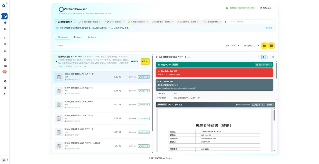Viewport: 319px width, 164px height.
Task: Click the 再読み込み reload button
Action: click(x=266, y=8)
